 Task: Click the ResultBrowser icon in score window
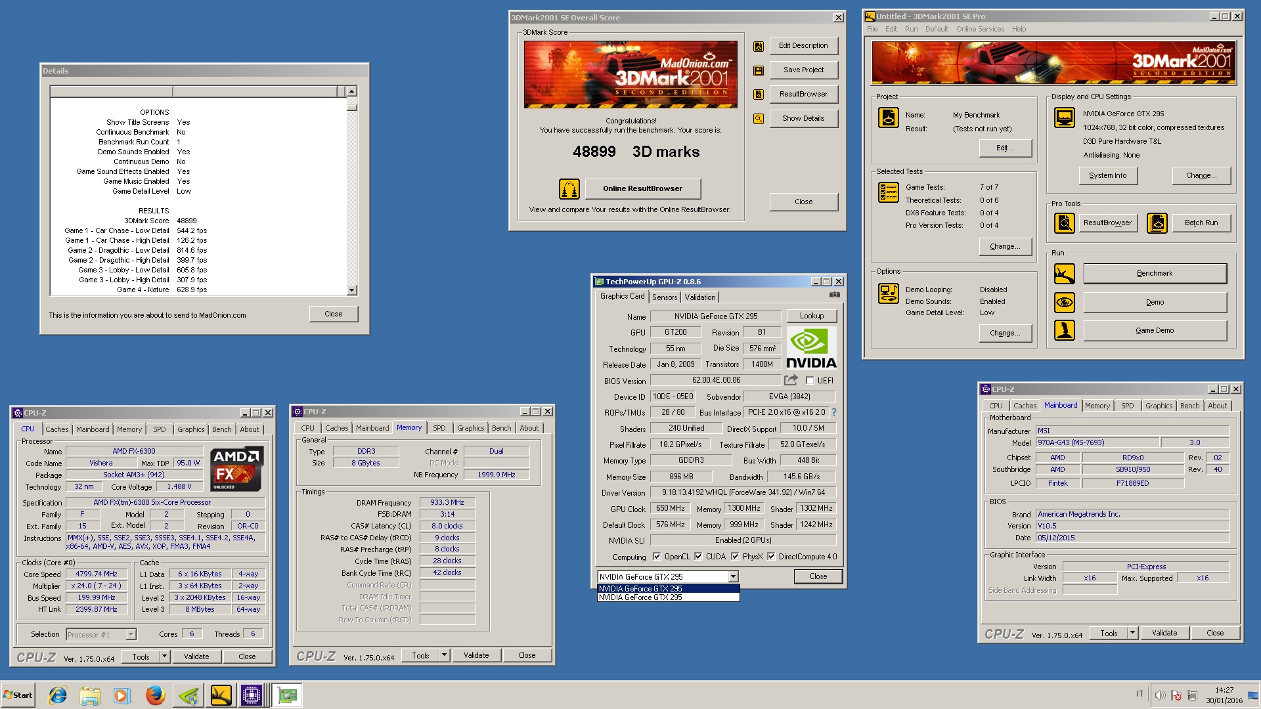tap(759, 95)
